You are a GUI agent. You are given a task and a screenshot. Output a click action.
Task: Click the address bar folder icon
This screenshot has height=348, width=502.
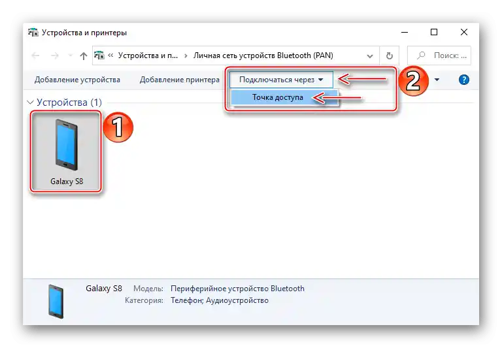(99, 55)
